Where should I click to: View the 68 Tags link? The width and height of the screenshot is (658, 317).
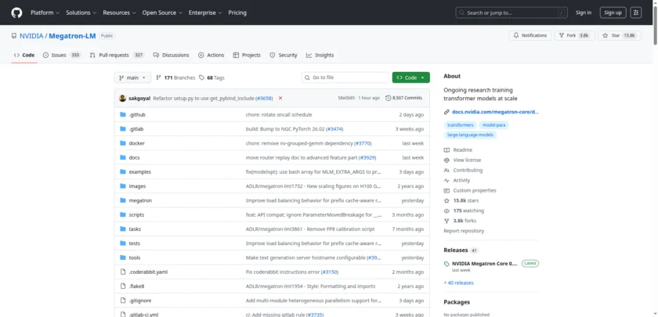(212, 77)
